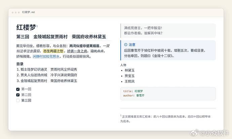This screenshot has width=232, height=139.
Task: Click the bold text 两弯似蹙非蹙罥烟眉
Action: pyautogui.click(x=84, y=46)
